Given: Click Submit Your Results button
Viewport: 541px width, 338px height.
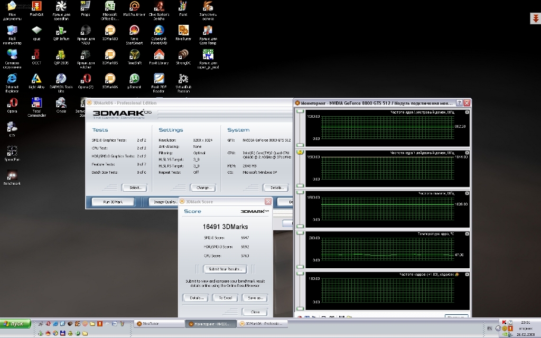Looking at the screenshot, I should [225, 269].
